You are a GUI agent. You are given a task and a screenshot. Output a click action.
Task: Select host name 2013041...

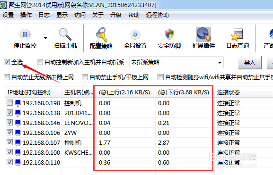click(78, 113)
